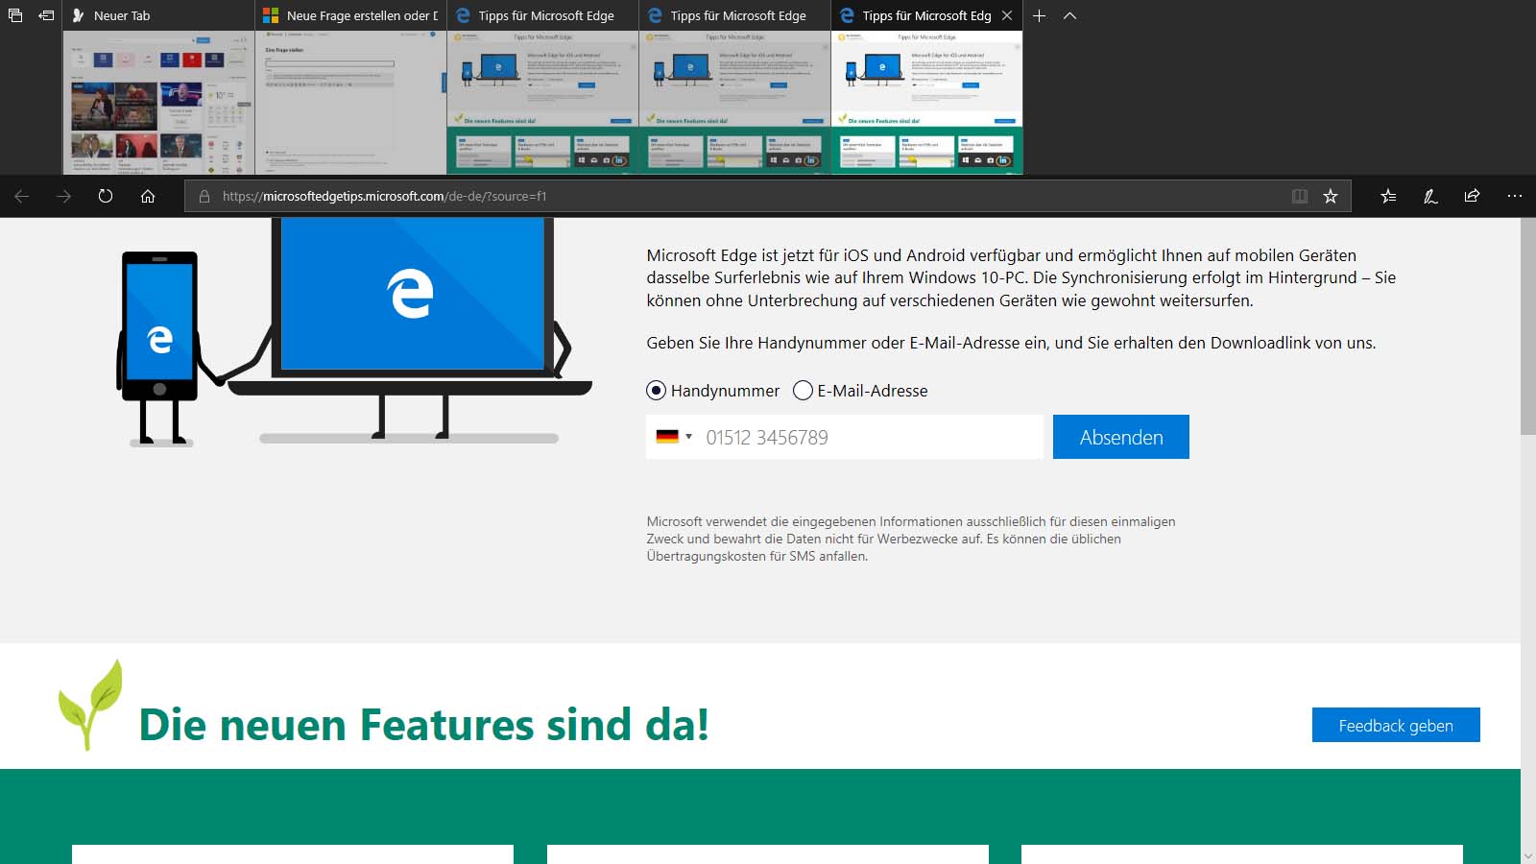1536x864 pixels.
Task: Share this page icon
Action: coord(1472,196)
